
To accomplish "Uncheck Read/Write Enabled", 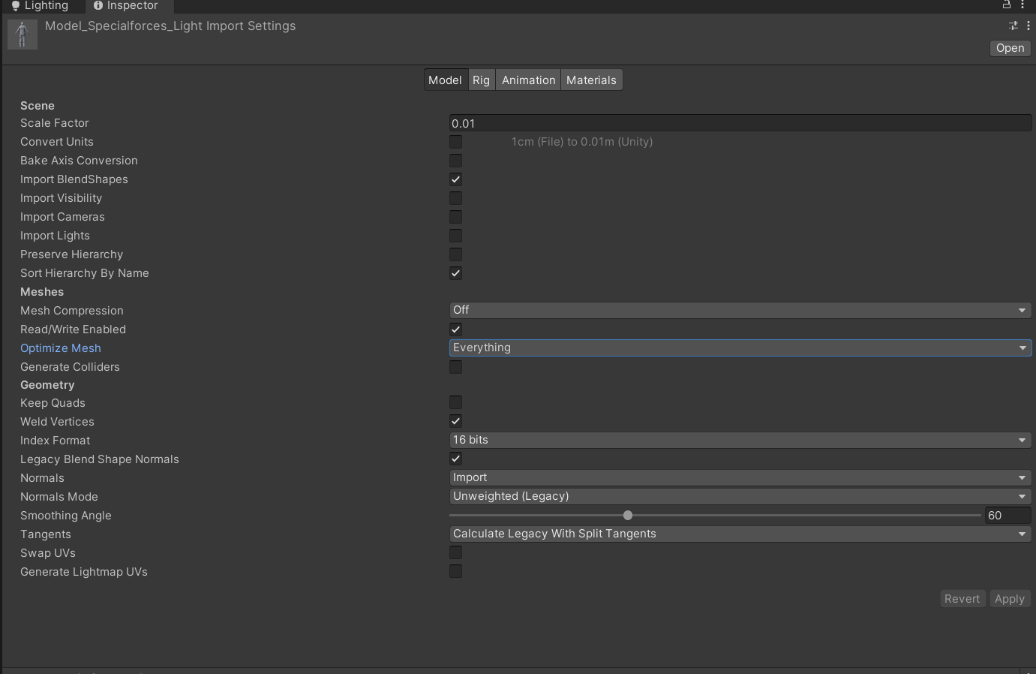I will click(x=456, y=329).
